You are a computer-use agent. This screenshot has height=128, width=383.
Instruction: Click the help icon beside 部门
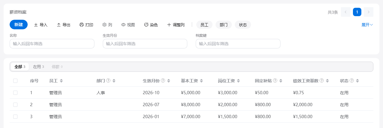coord(108,81)
